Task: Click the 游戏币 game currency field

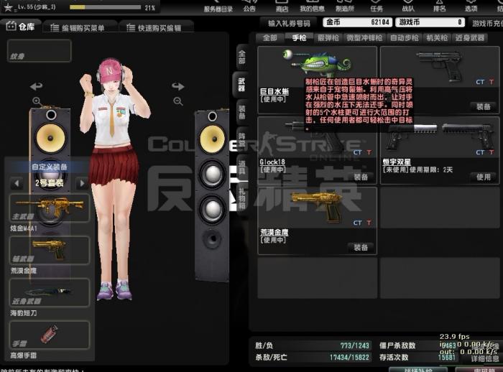Action: tap(430, 22)
